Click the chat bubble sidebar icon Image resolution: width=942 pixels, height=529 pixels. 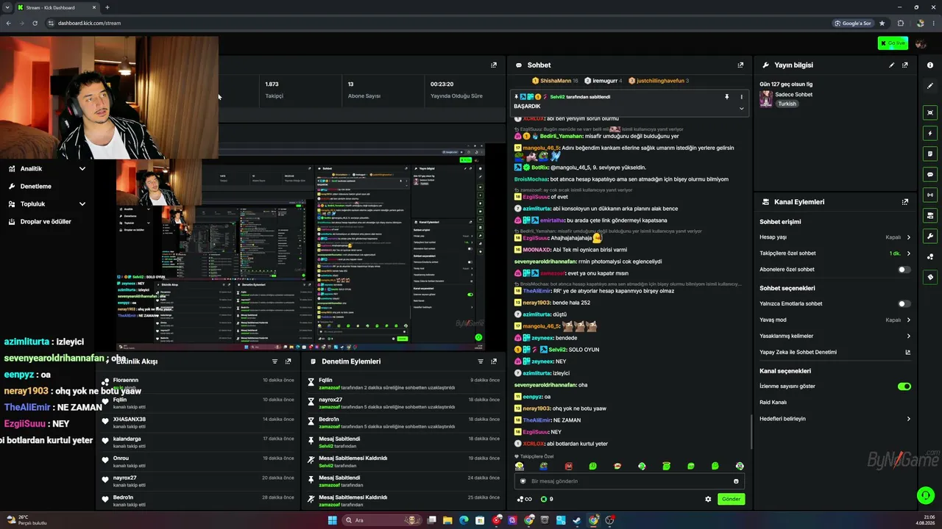[x=930, y=175]
